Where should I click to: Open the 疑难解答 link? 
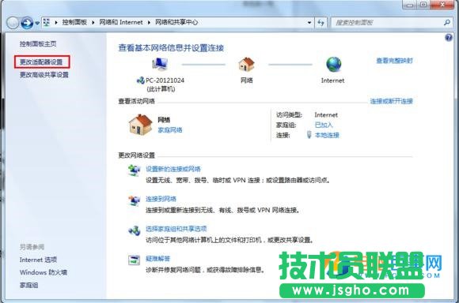click(158, 259)
